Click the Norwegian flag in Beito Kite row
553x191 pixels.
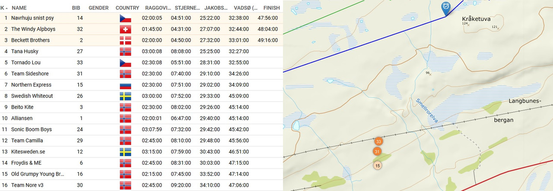[x=125, y=107]
